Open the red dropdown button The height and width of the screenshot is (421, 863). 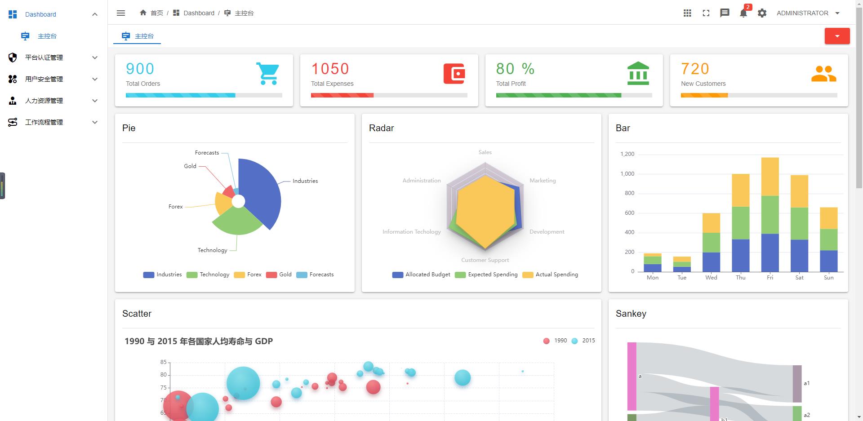tap(837, 36)
